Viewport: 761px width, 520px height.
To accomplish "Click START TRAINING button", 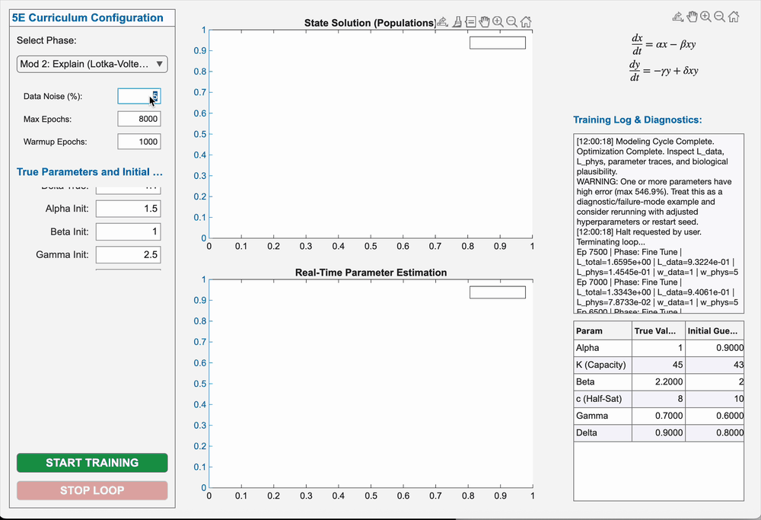I will [x=92, y=463].
